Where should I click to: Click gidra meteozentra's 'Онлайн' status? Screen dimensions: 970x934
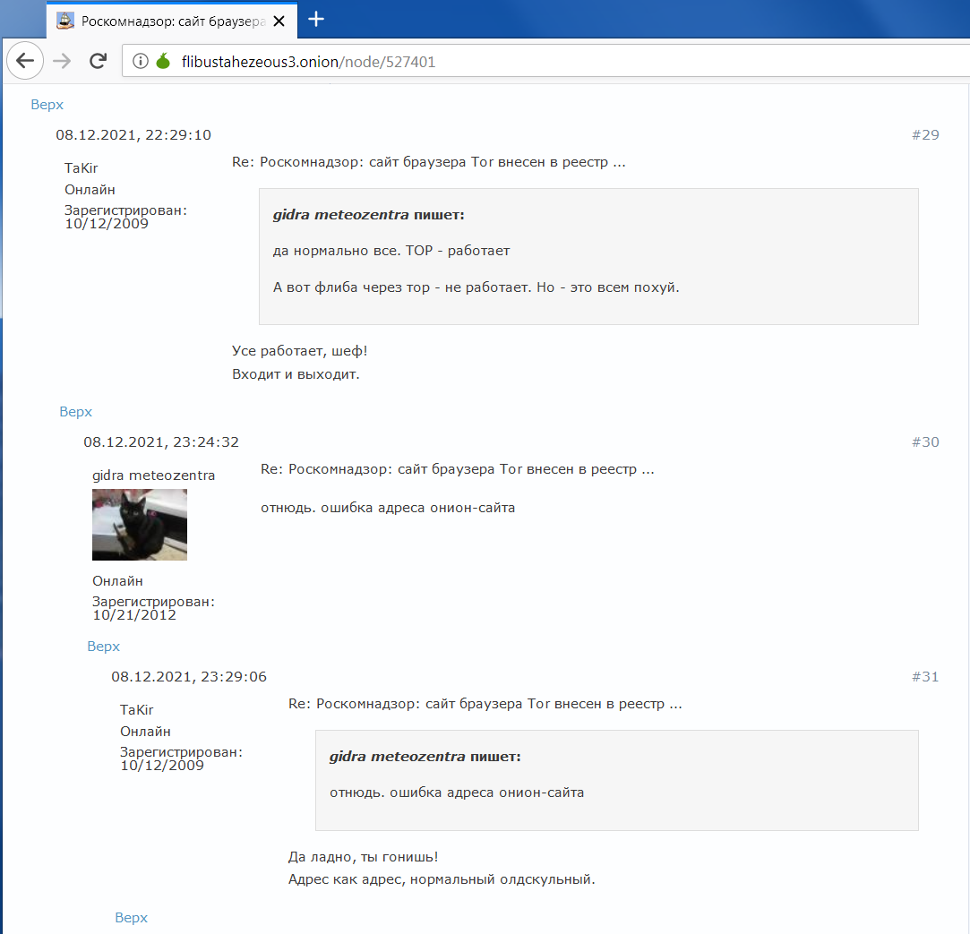tap(117, 581)
